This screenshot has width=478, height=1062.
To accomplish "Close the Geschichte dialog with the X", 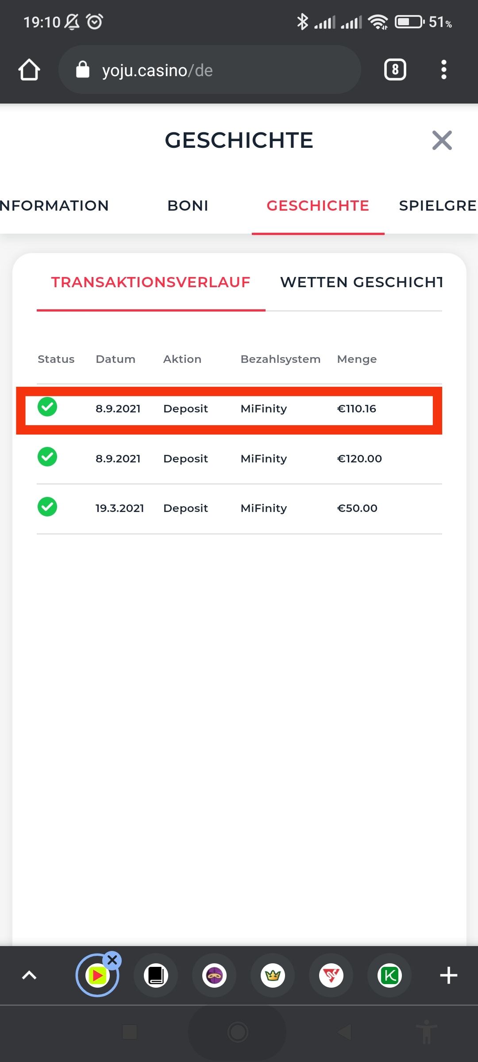I will tap(442, 140).
